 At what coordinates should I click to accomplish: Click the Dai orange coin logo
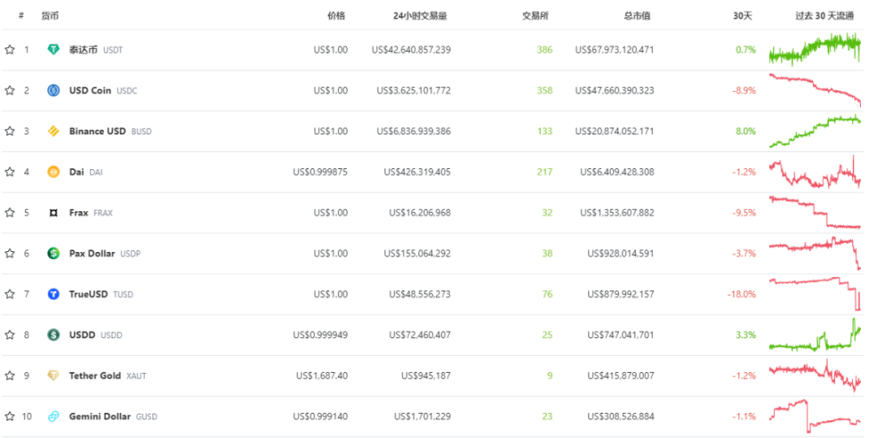54,172
